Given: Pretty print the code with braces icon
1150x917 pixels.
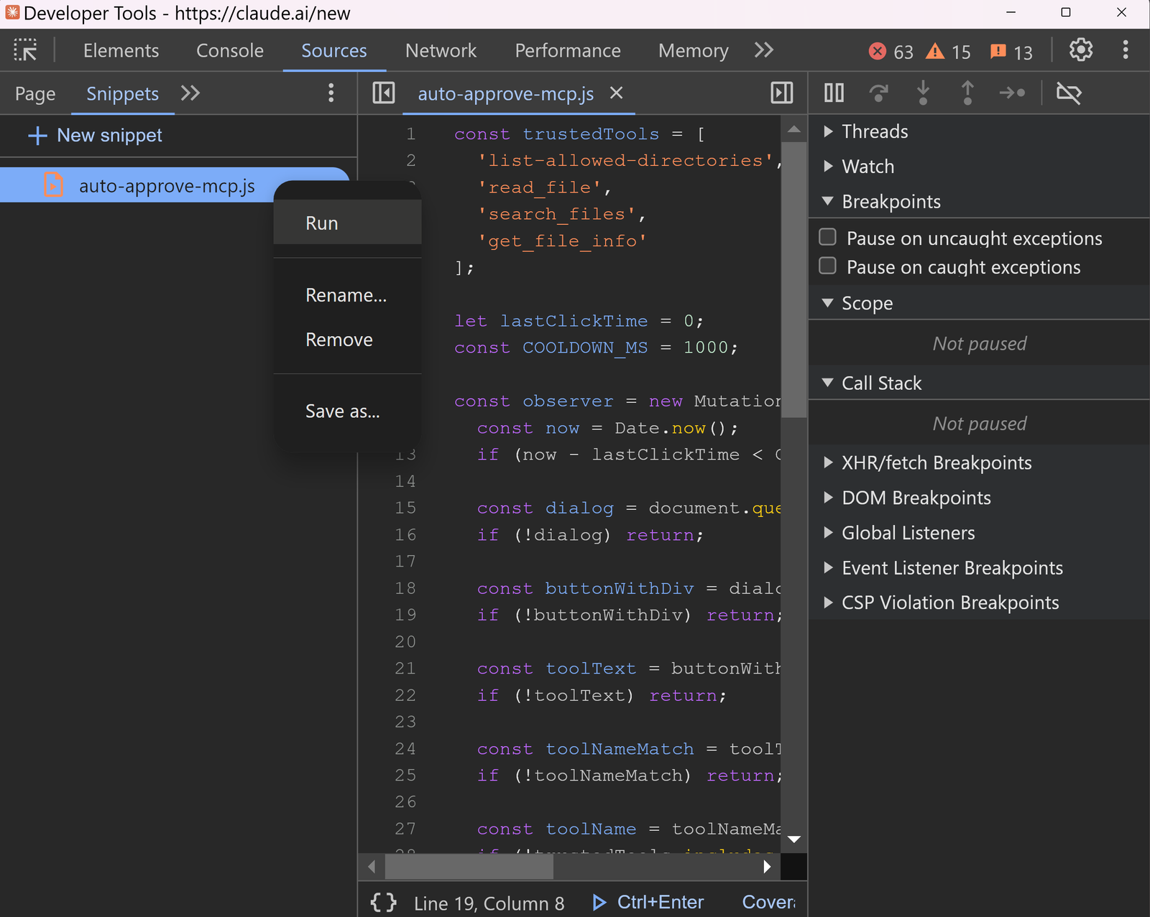Looking at the screenshot, I should tap(383, 903).
